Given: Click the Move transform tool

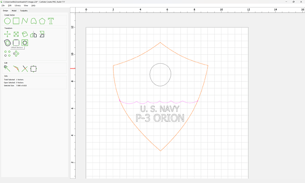Looking at the screenshot, I should click(x=8, y=34).
